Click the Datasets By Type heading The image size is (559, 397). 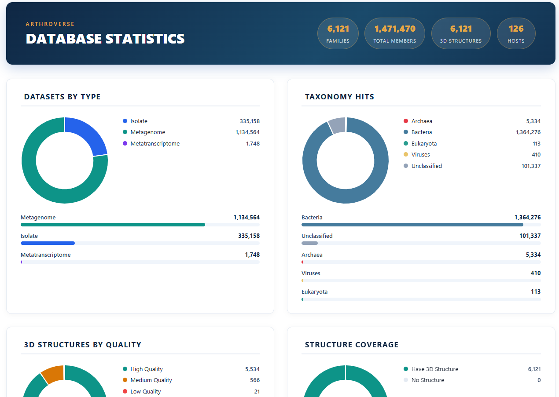[63, 97]
